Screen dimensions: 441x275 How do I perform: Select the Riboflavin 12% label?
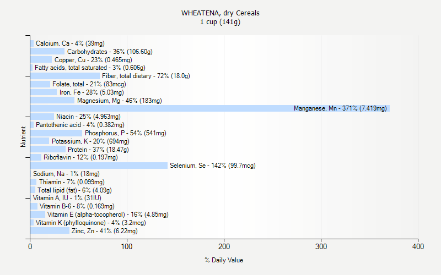[x=80, y=157]
